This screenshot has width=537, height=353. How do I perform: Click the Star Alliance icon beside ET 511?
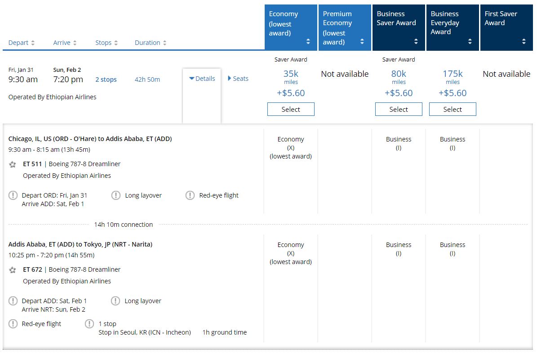pos(13,164)
